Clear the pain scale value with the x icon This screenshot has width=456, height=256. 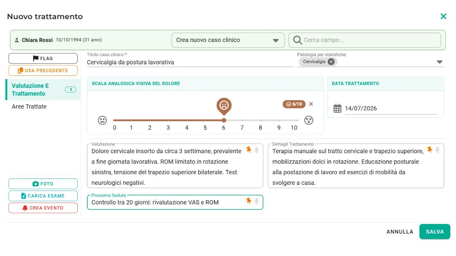(x=311, y=104)
